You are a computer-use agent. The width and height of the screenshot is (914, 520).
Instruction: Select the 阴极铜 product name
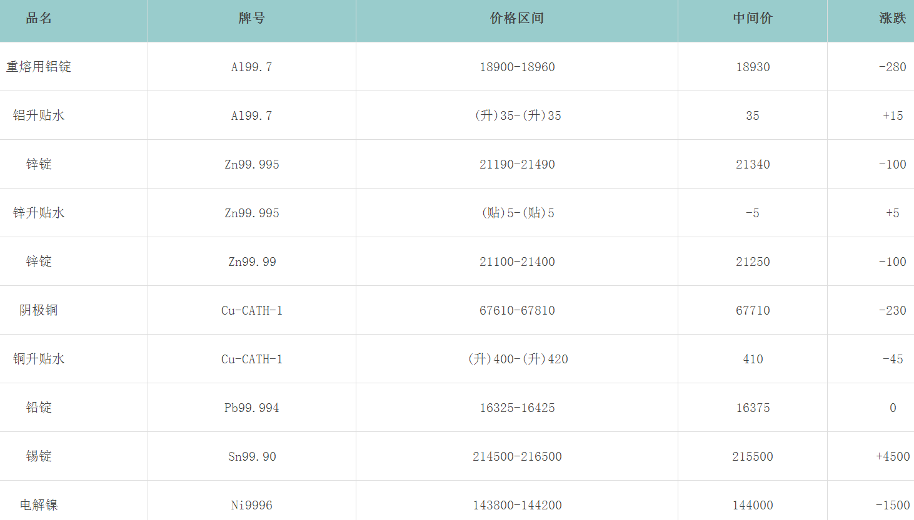coord(39,310)
